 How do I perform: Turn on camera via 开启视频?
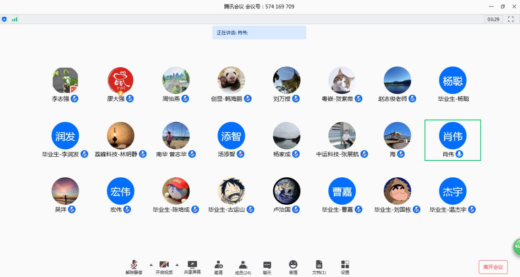click(163, 267)
